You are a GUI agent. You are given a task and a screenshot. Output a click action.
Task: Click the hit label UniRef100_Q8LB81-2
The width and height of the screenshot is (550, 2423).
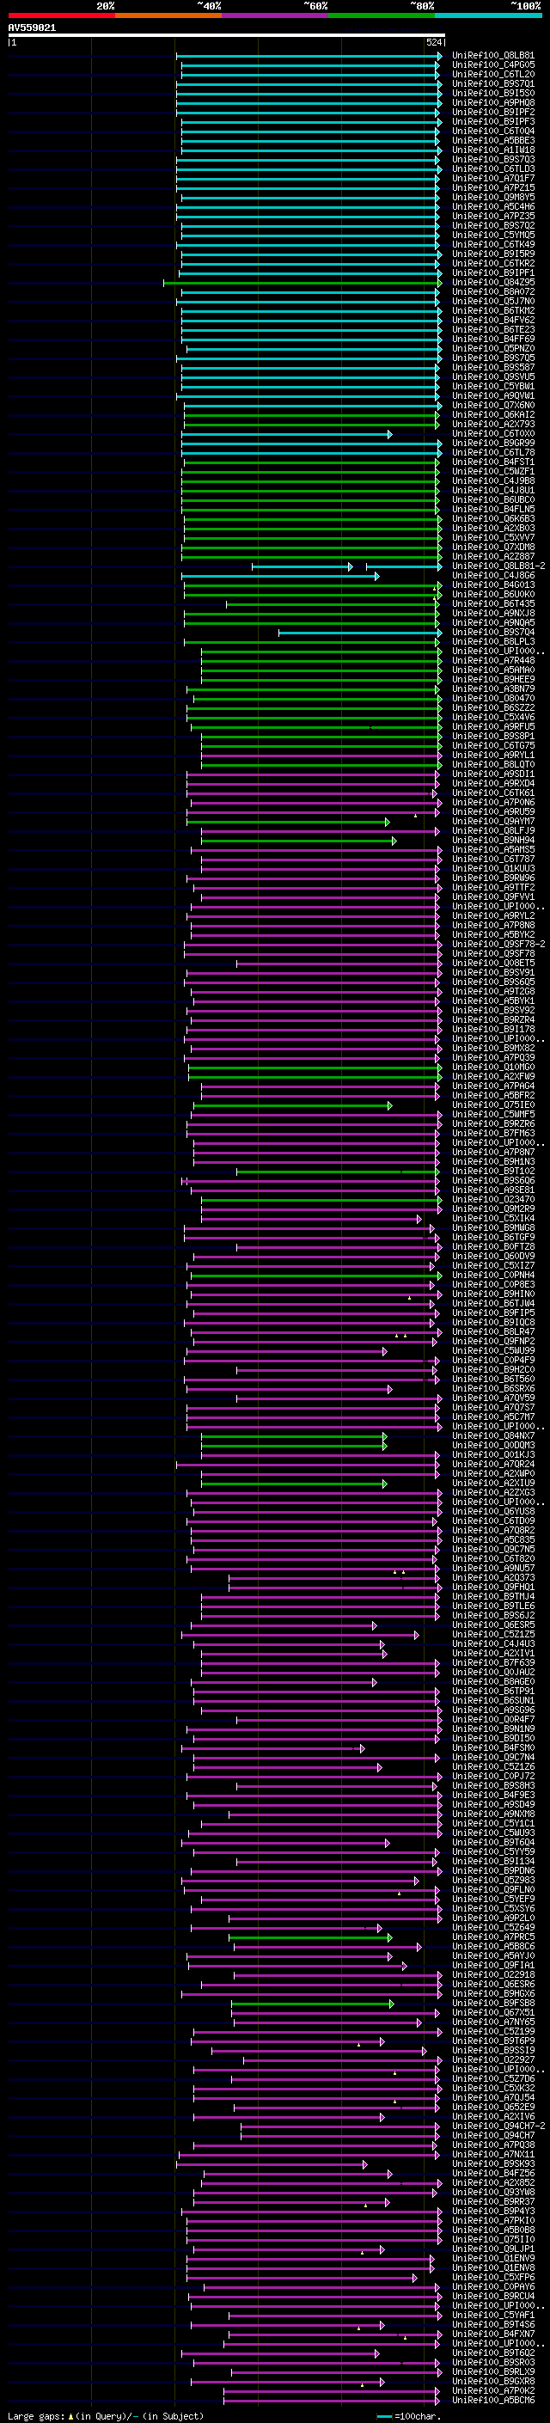coord(498,566)
